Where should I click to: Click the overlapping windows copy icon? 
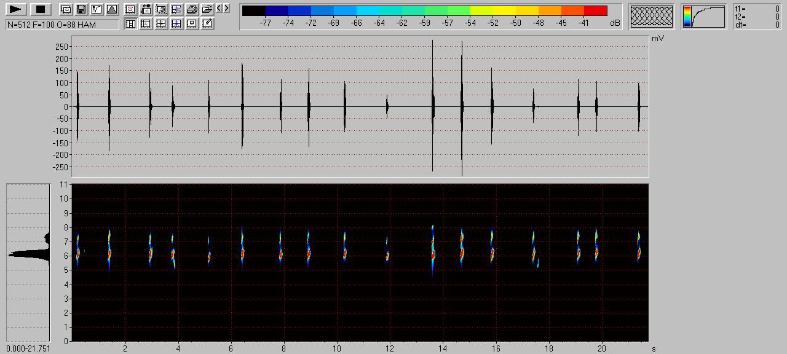point(66,9)
